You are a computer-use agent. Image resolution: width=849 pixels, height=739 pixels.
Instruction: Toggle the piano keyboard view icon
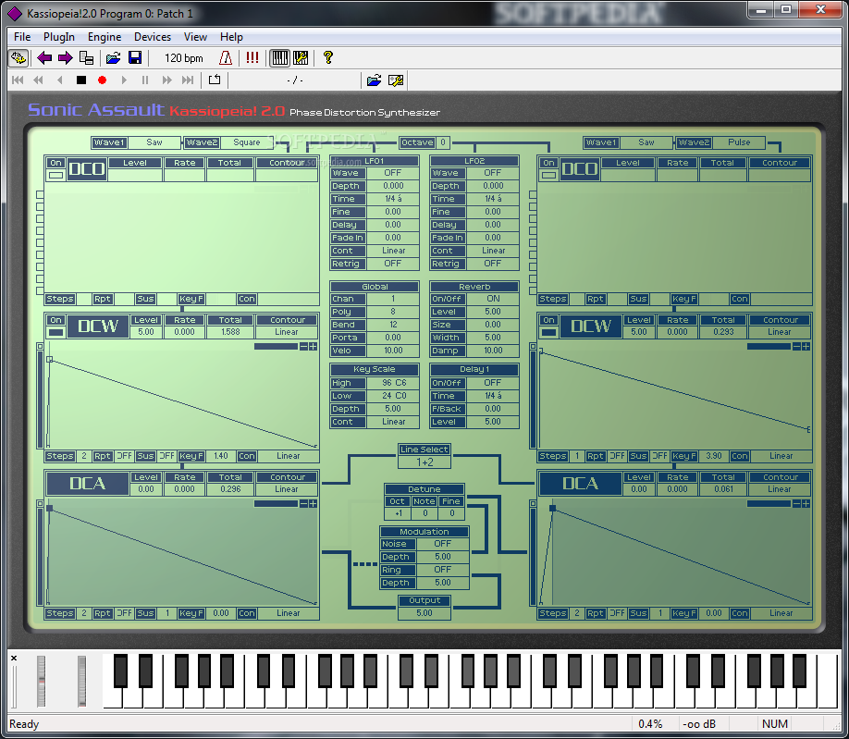coord(280,58)
